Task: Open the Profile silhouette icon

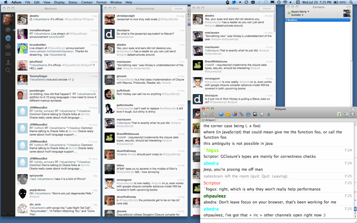Action: 8,62
